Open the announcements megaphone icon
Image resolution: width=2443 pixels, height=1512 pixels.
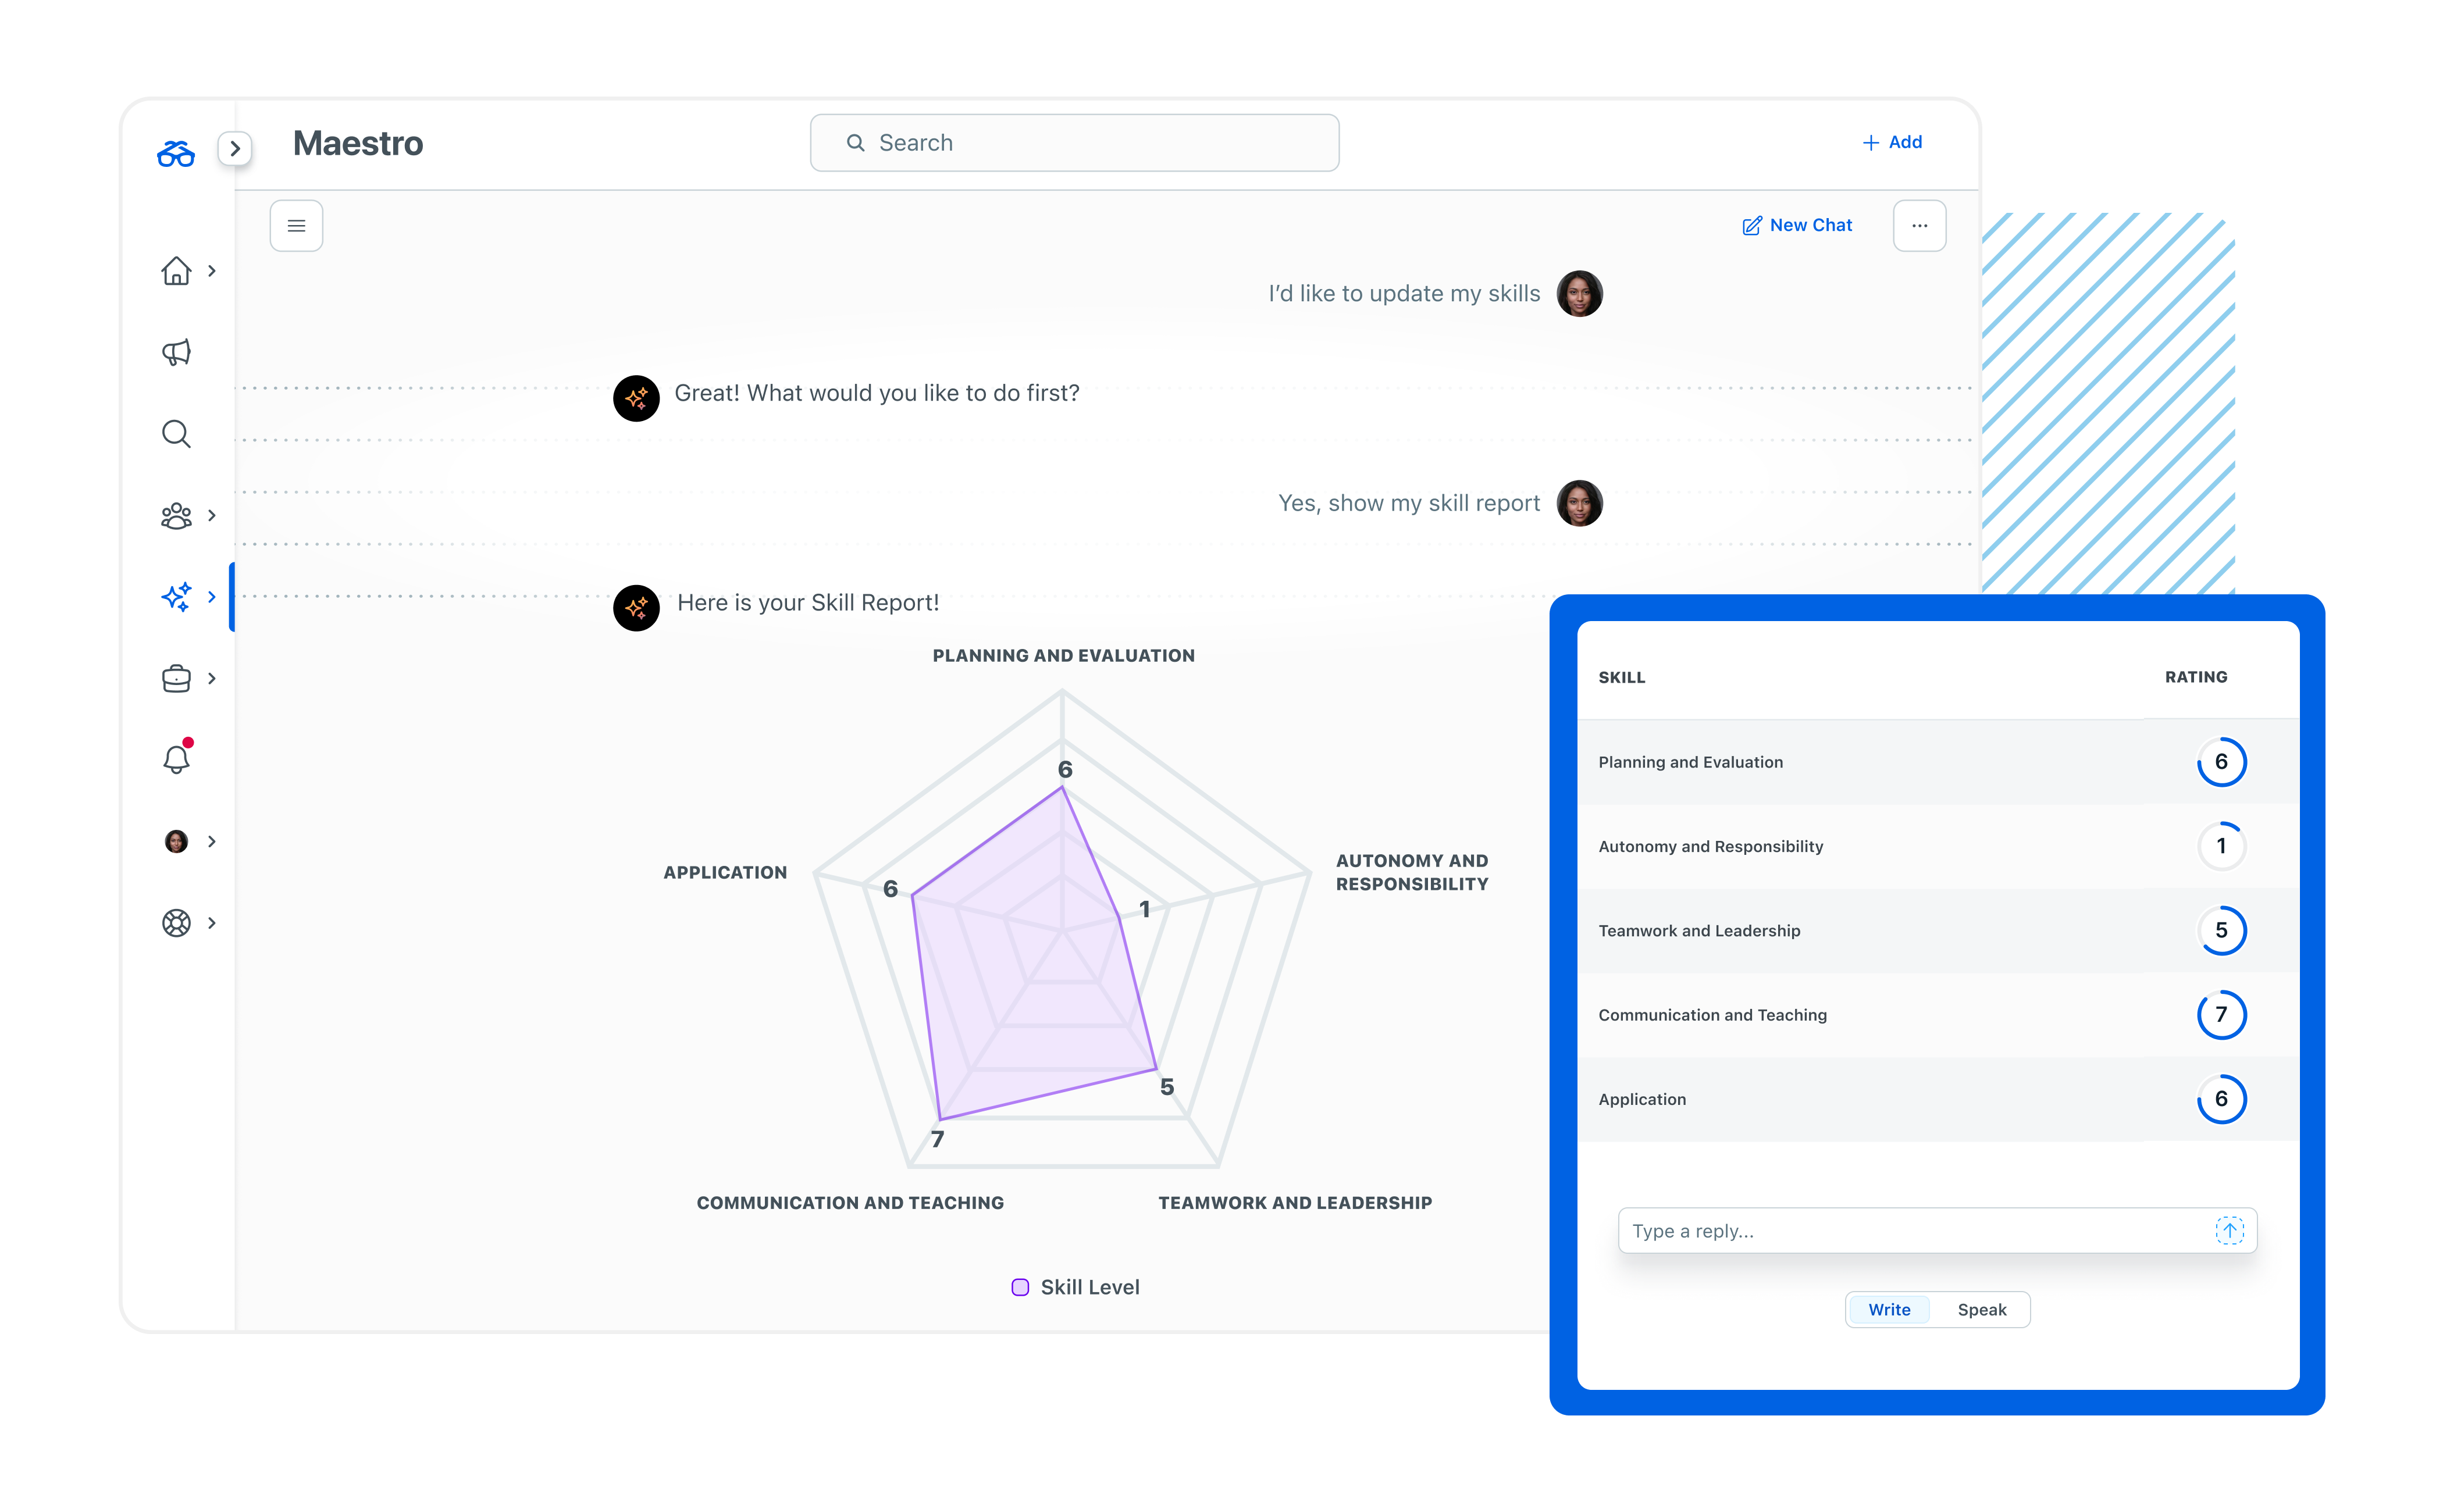point(176,352)
